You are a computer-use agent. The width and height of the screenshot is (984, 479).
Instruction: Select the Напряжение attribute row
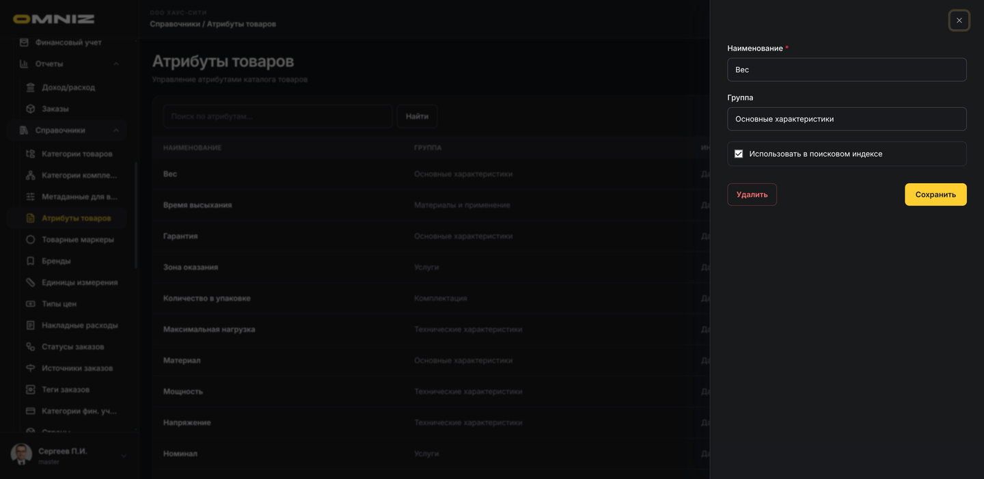coord(430,423)
